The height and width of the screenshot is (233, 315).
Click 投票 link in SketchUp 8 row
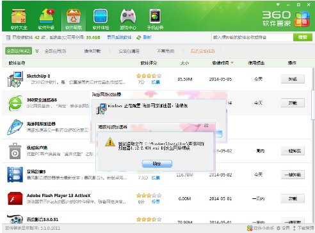click(x=156, y=82)
